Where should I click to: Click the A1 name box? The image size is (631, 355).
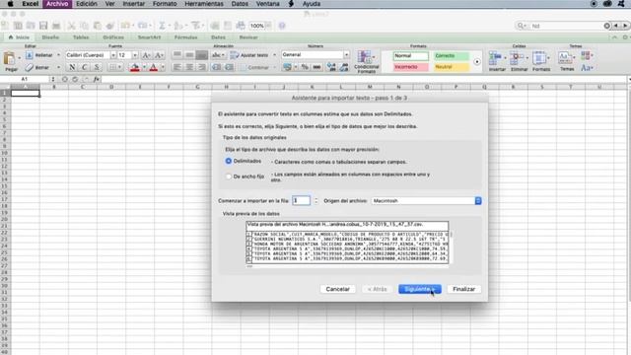(25, 79)
